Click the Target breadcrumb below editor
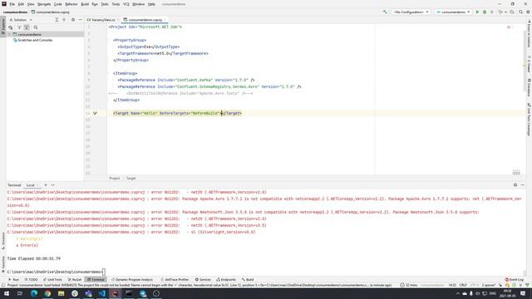This screenshot has width=532, height=299. [131, 178]
